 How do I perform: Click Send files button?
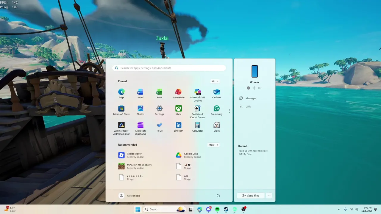(251, 196)
